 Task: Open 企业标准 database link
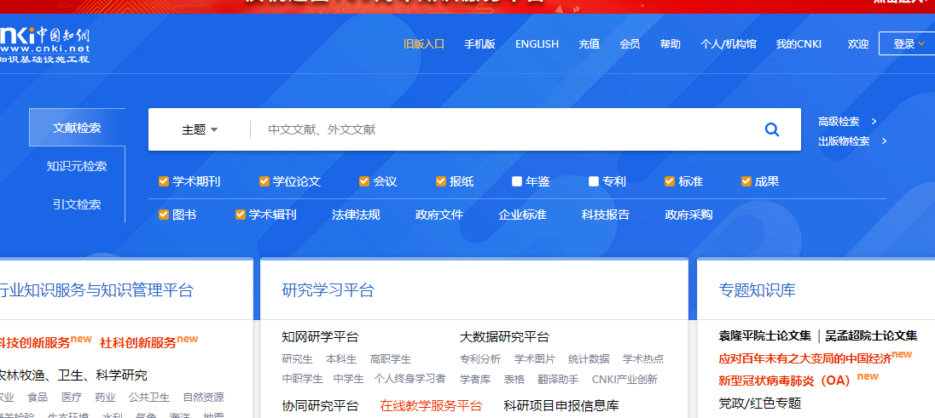click(522, 215)
